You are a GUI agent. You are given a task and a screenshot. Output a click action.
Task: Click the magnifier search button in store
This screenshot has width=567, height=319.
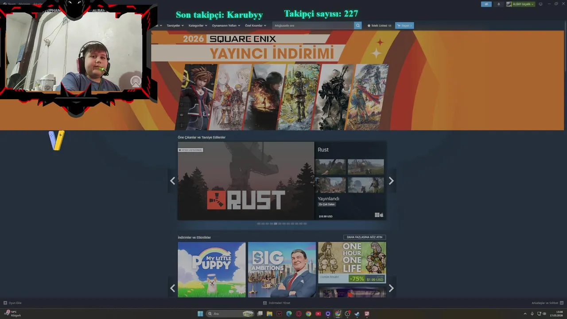pos(358,25)
